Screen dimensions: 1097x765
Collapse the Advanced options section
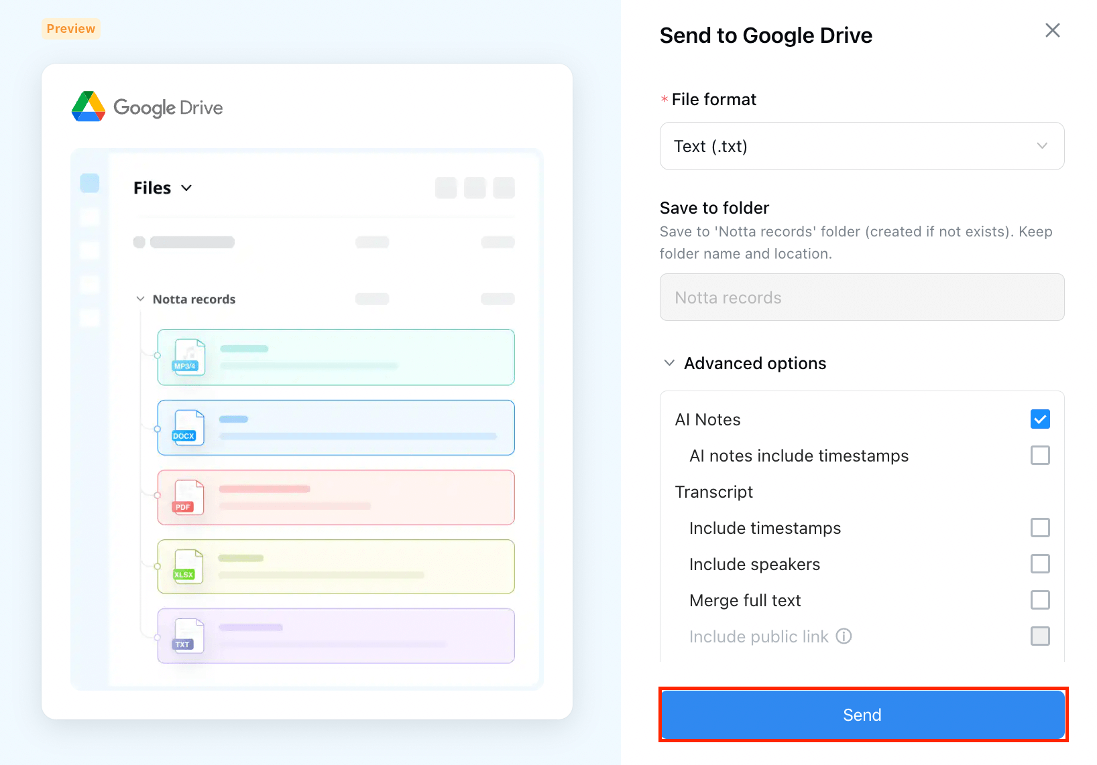pos(669,363)
